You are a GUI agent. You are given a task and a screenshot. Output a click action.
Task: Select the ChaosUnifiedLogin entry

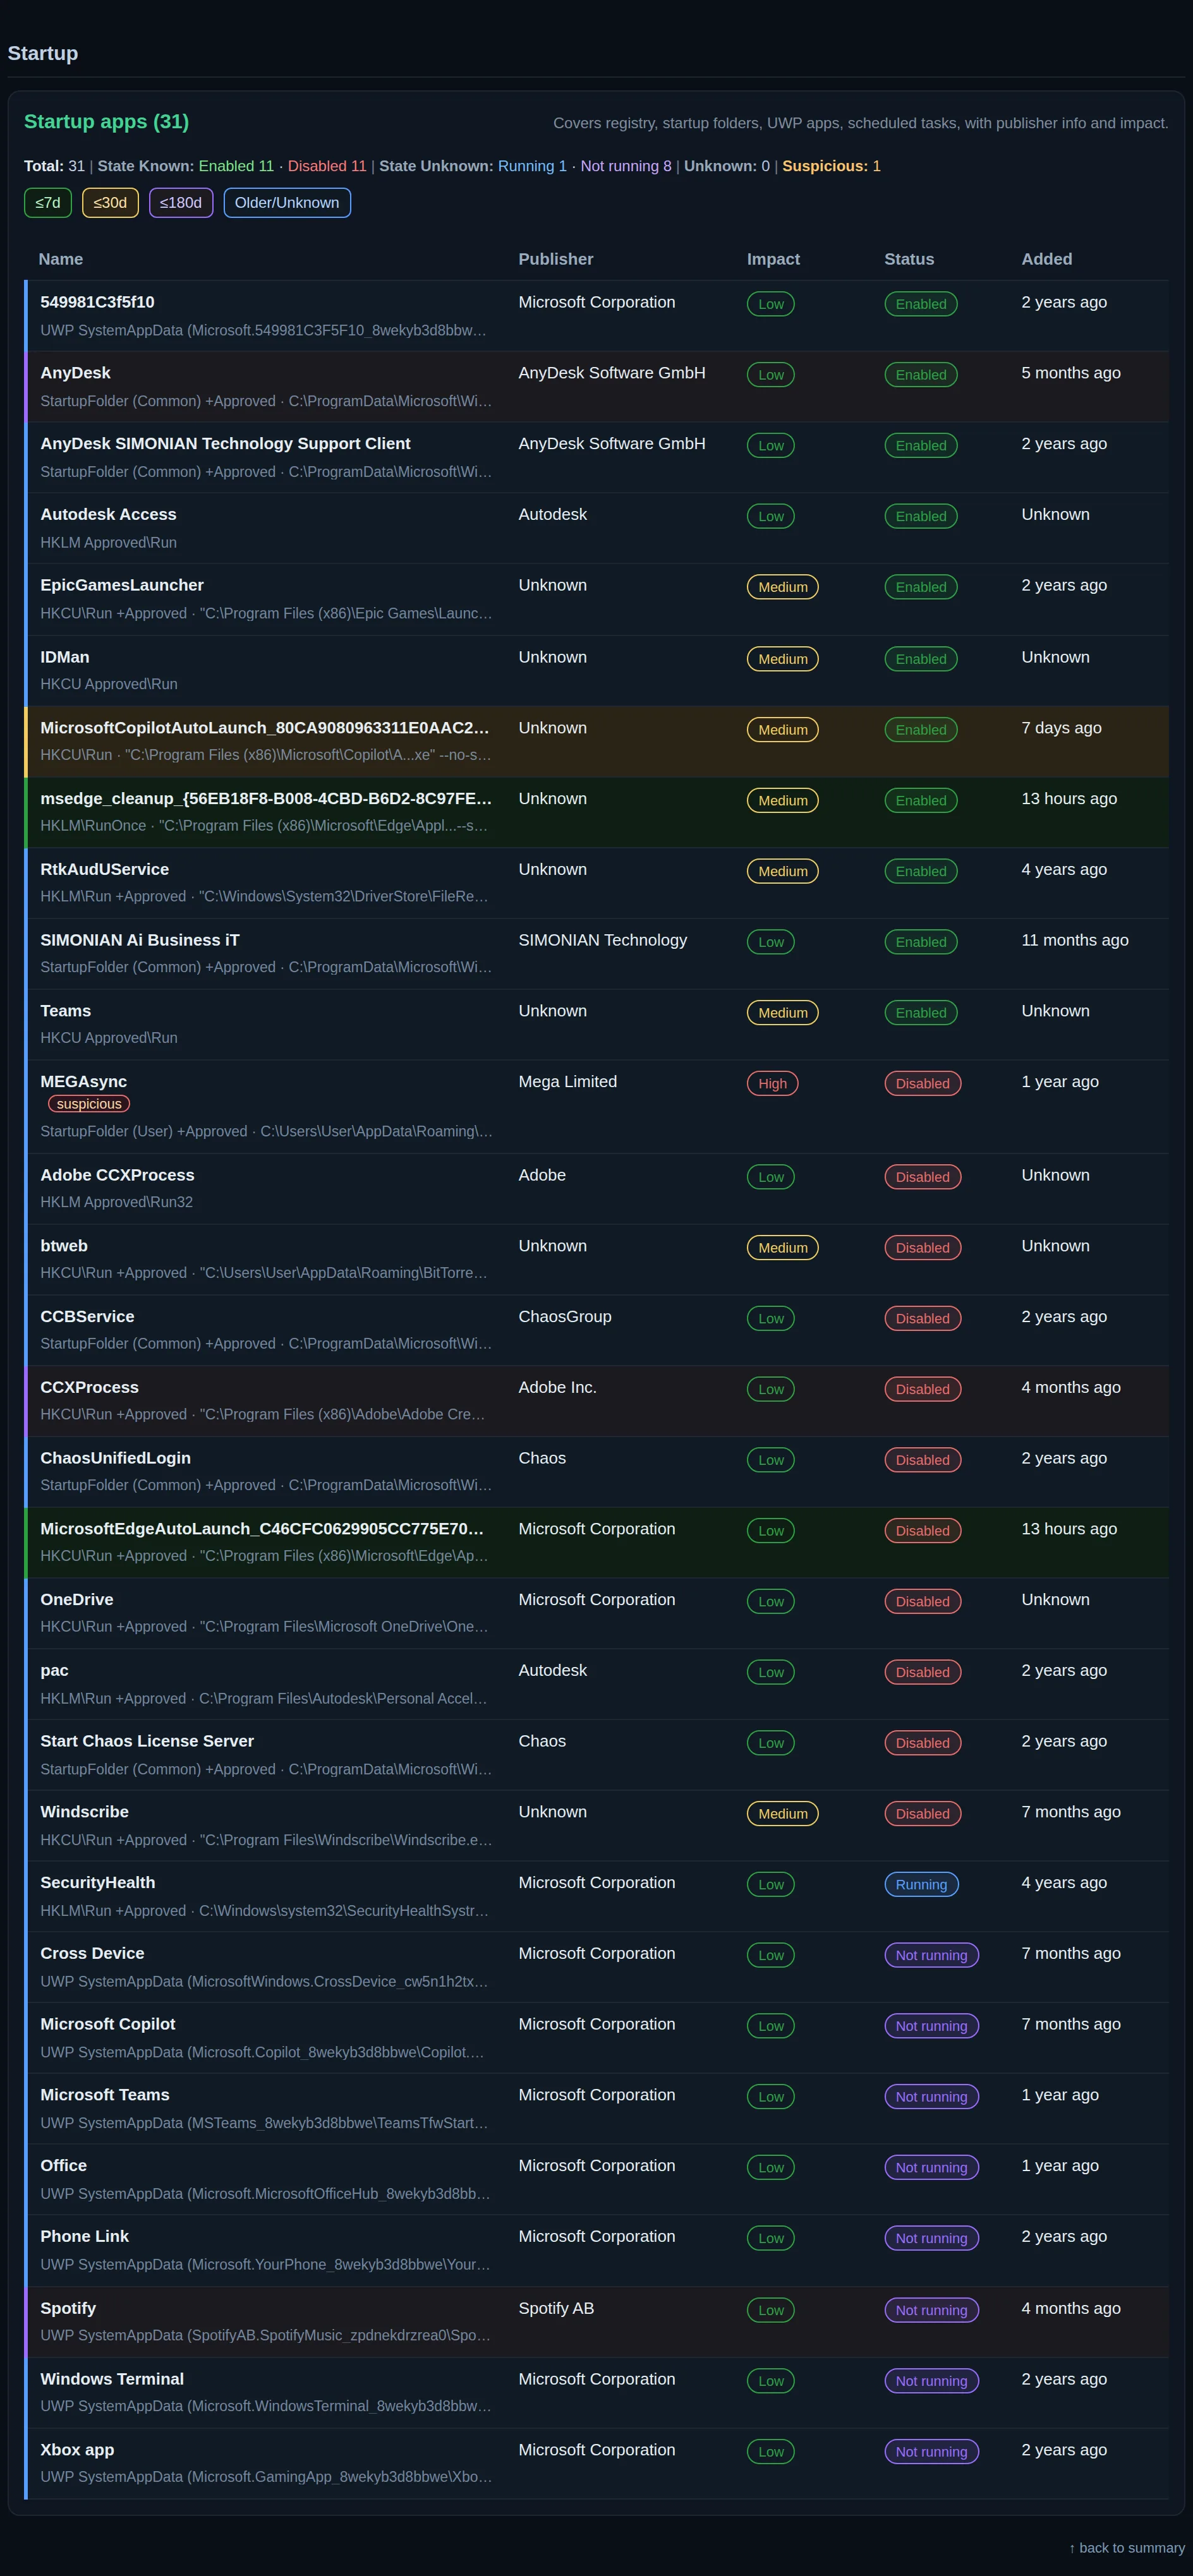115,1458
